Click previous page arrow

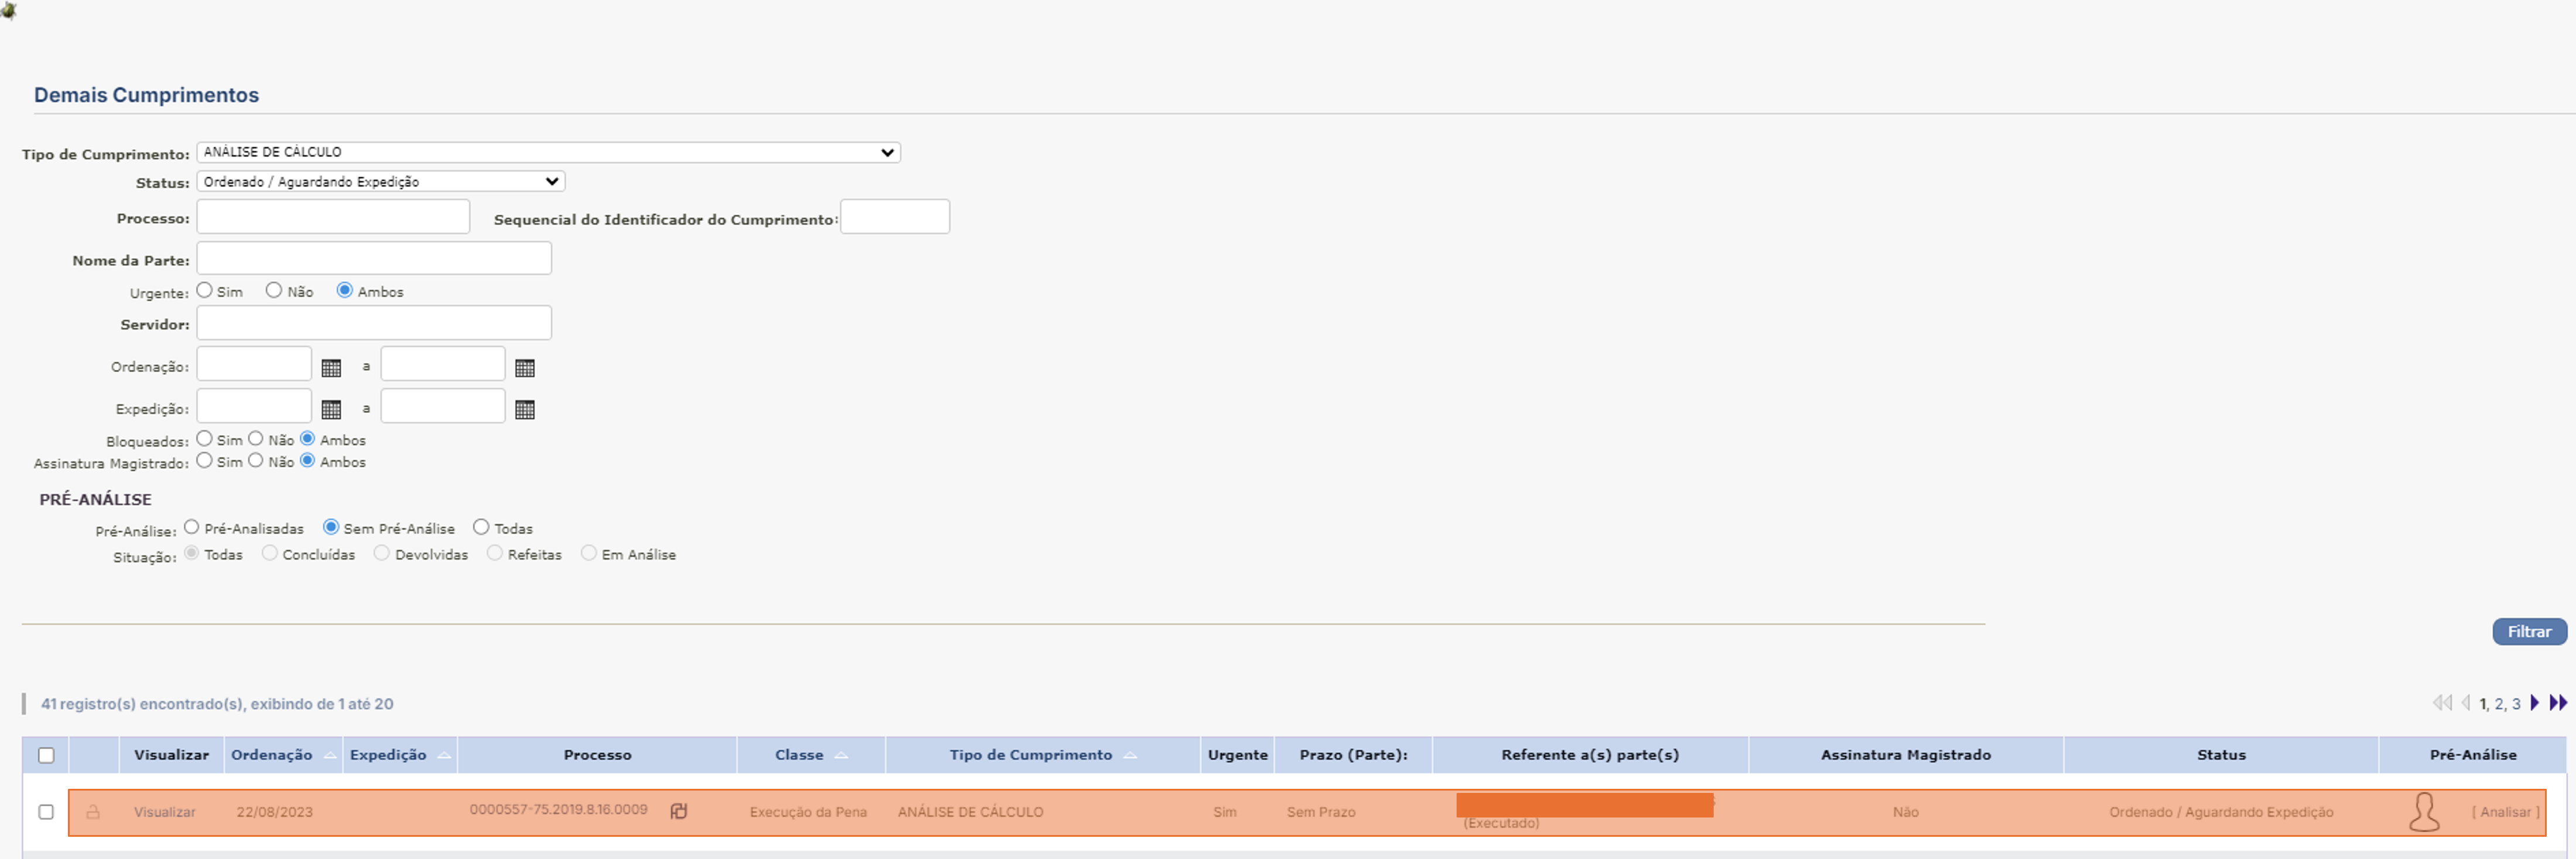(2465, 703)
